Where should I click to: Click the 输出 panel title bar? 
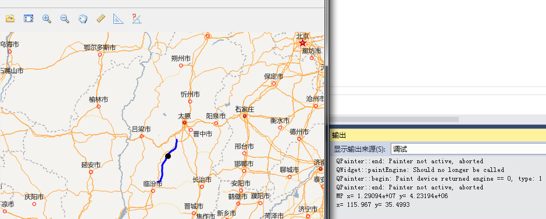tap(438, 135)
